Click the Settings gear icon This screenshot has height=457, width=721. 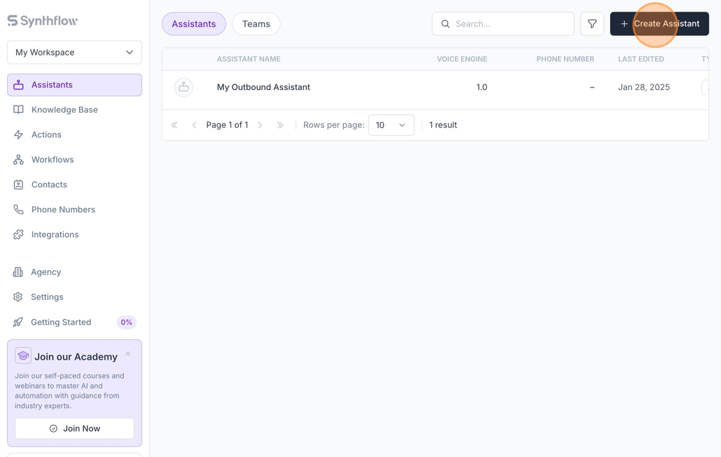pos(18,297)
